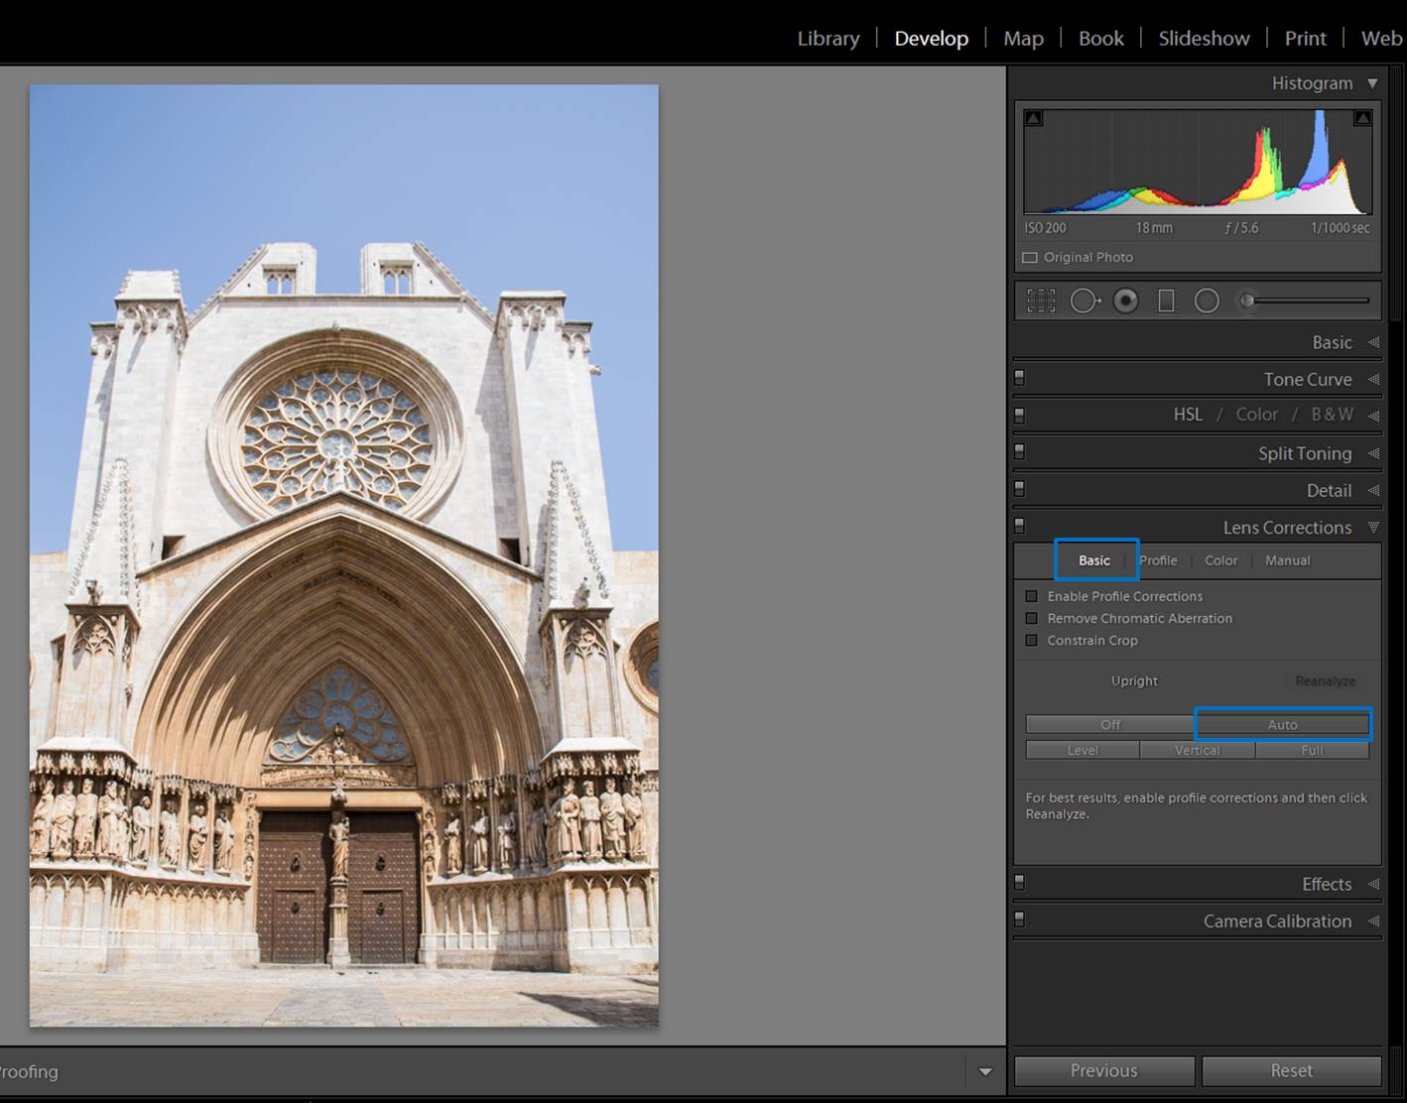Toggle shadow clipping indicator in histogram
The image size is (1407, 1103).
(x=1033, y=118)
